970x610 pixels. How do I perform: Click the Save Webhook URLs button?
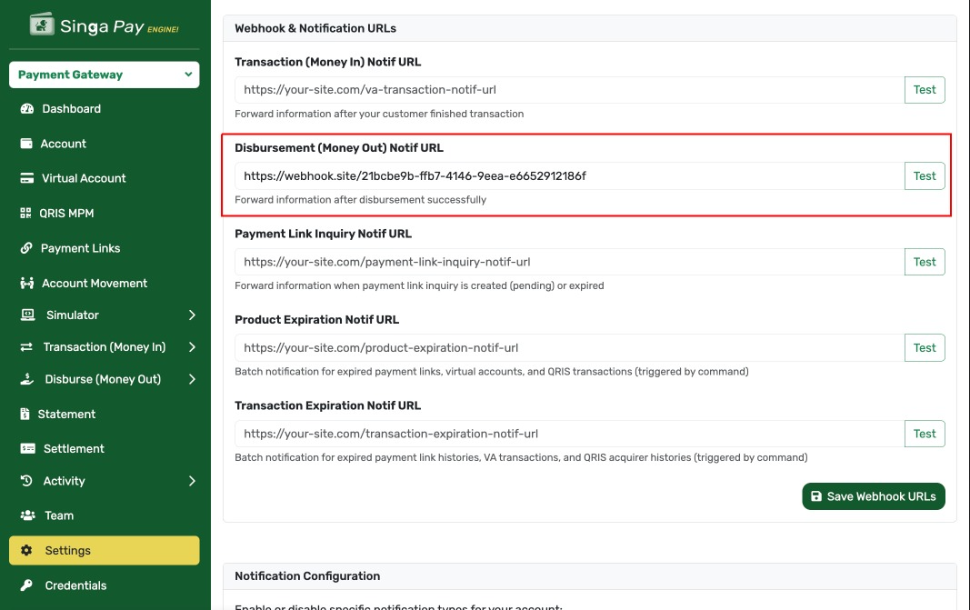coord(874,496)
